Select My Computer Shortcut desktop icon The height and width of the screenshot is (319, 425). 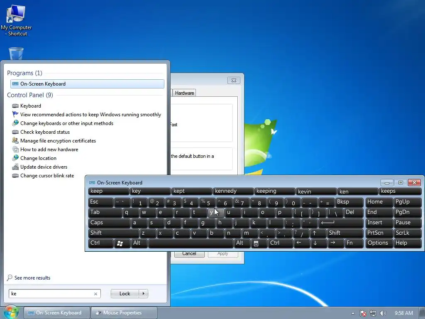(16, 20)
